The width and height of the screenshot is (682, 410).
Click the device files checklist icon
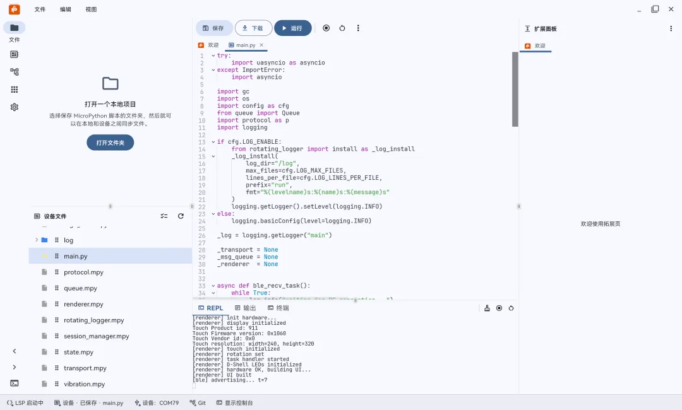click(x=164, y=216)
